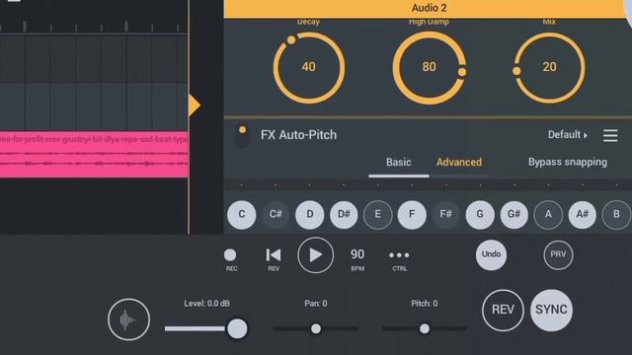
Task: Click the Pan: 0 label
Action: [x=316, y=304]
